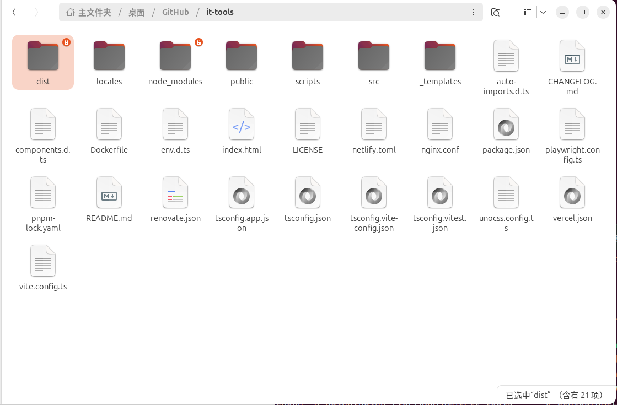Navigate to 桌面 in the path bar

pyautogui.click(x=137, y=12)
